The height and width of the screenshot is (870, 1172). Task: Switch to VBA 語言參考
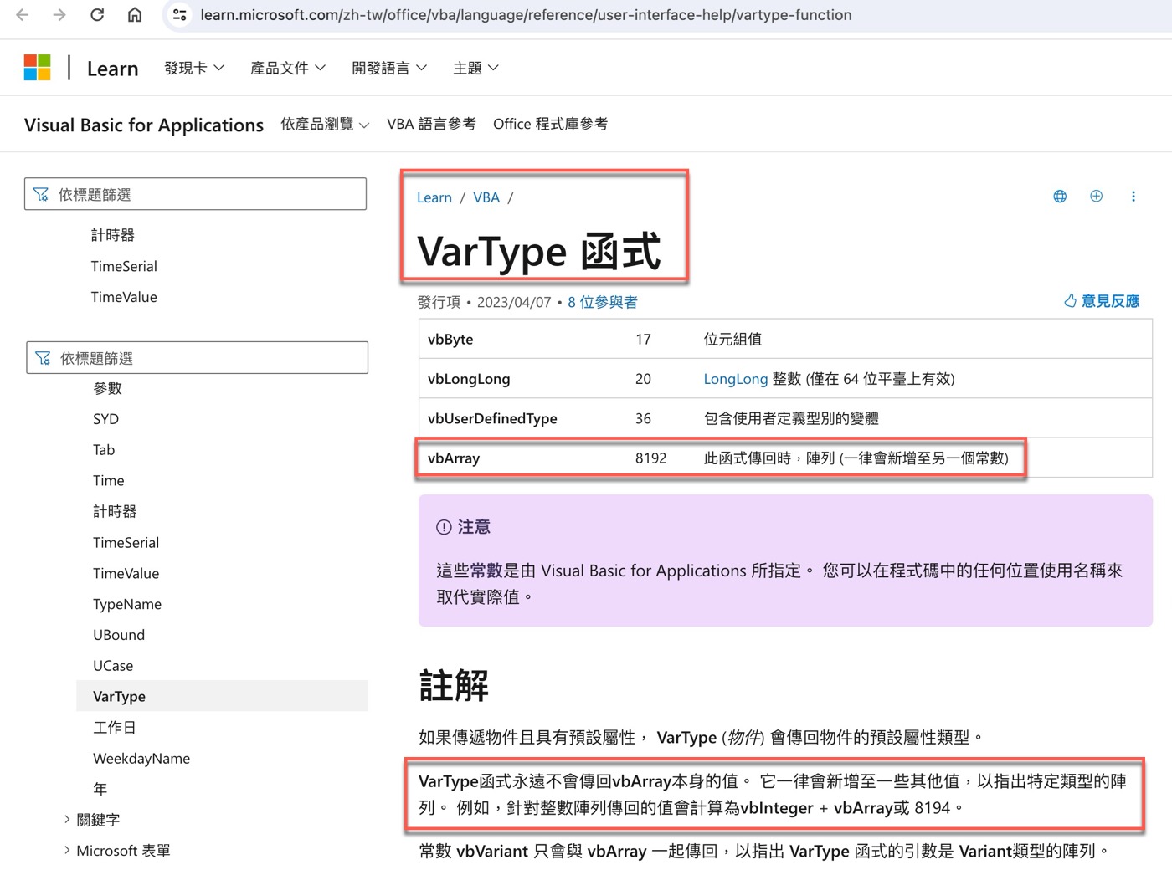point(431,124)
